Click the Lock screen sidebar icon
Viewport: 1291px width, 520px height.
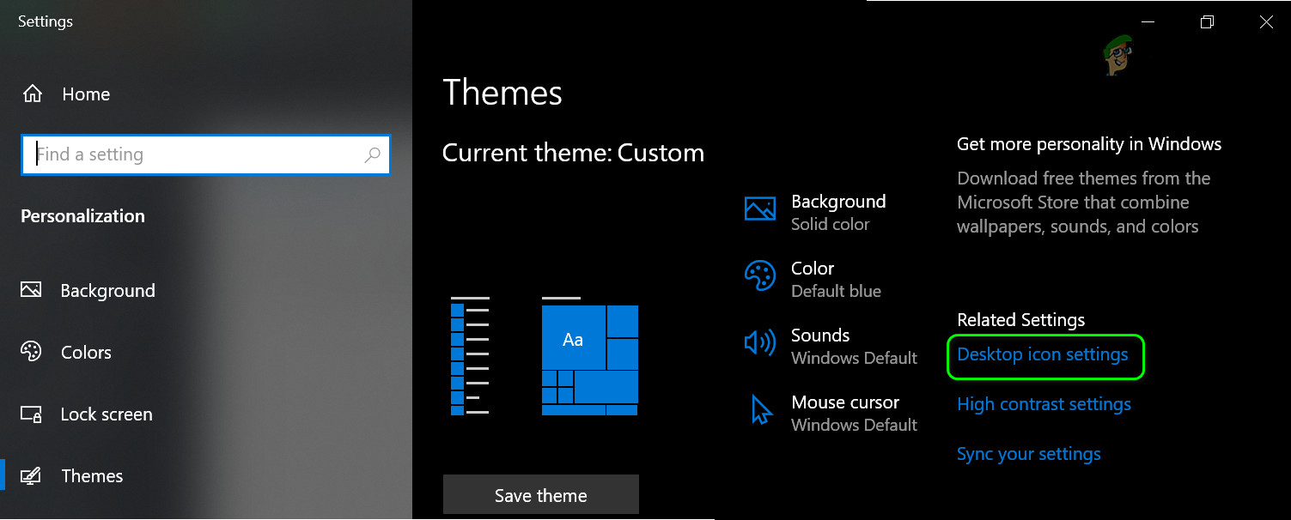click(x=31, y=414)
